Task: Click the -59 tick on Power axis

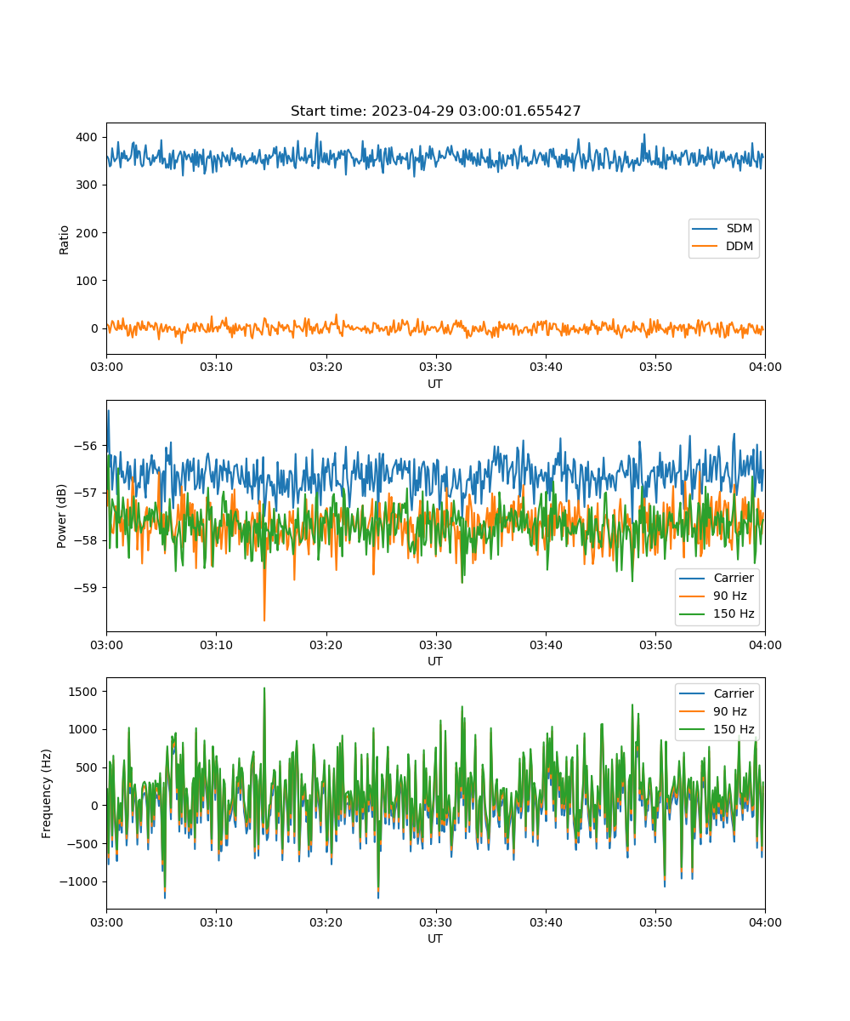Action: 88,587
